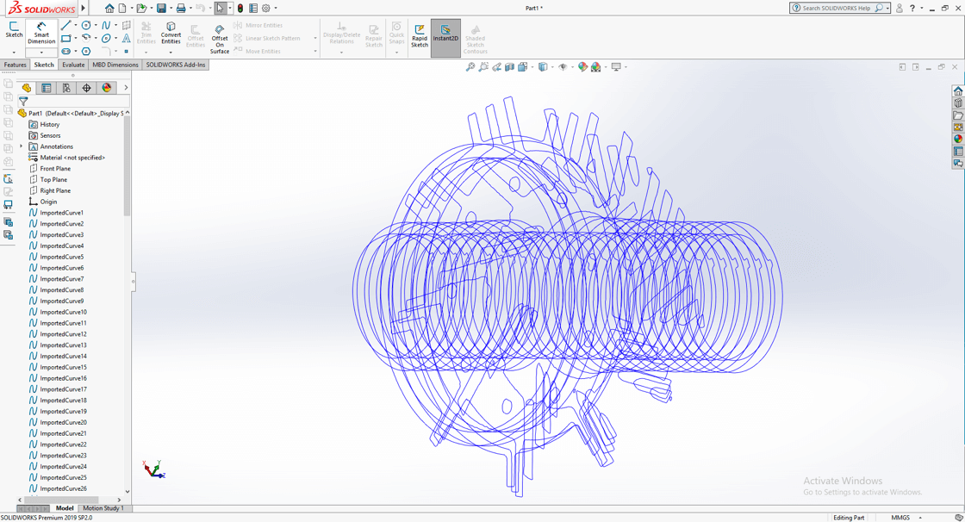Switch to the Evaluate tab

pos(73,65)
